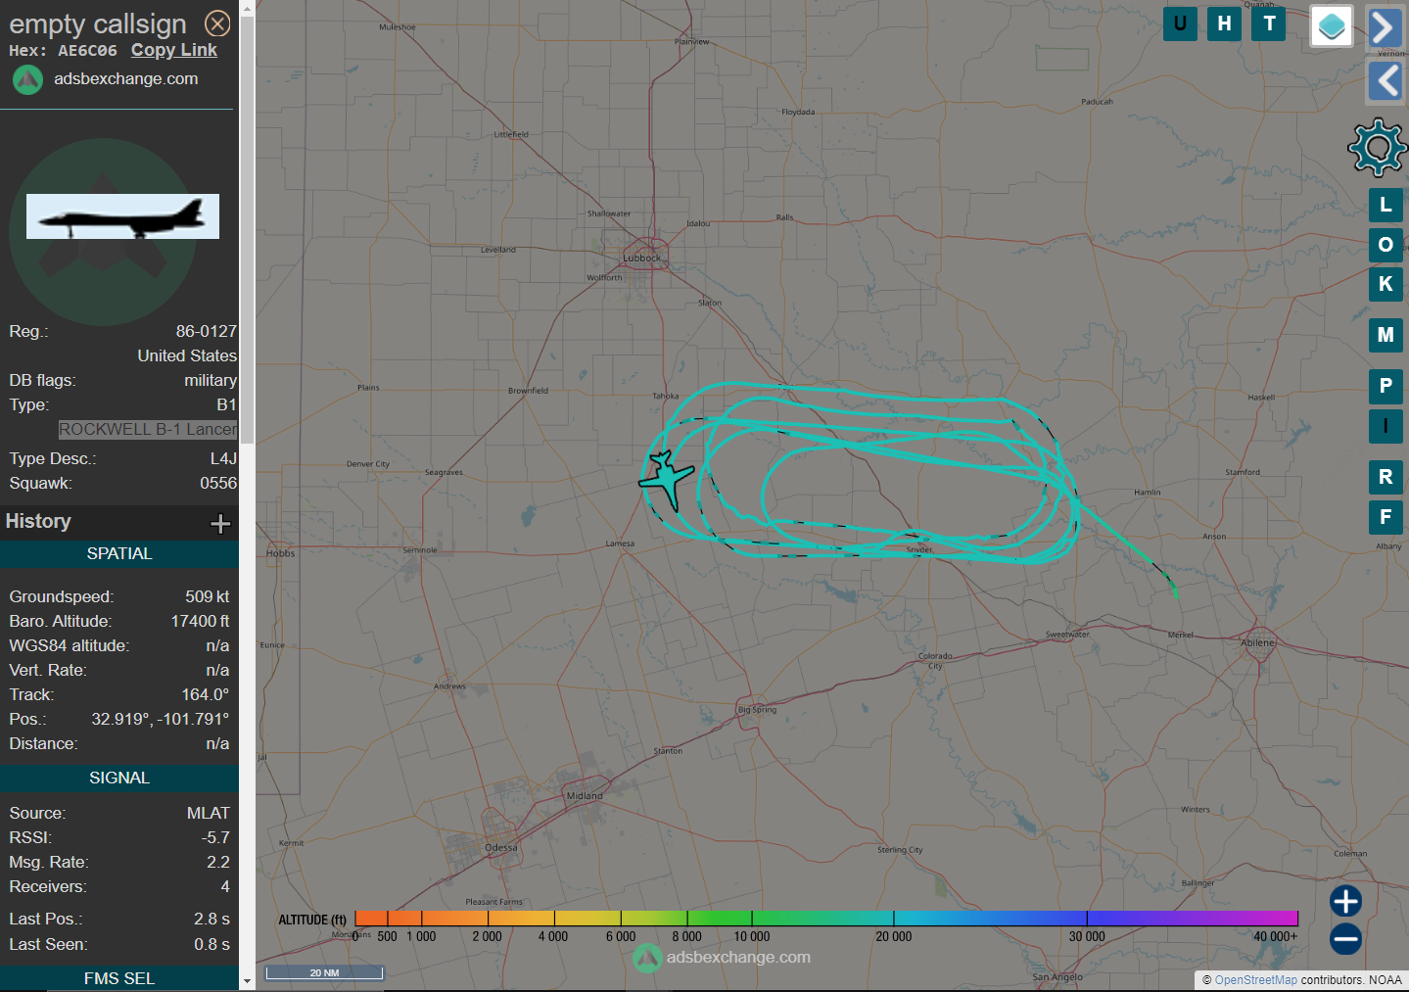Toggle the M map button
The width and height of the screenshot is (1409, 992).
[x=1386, y=335]
